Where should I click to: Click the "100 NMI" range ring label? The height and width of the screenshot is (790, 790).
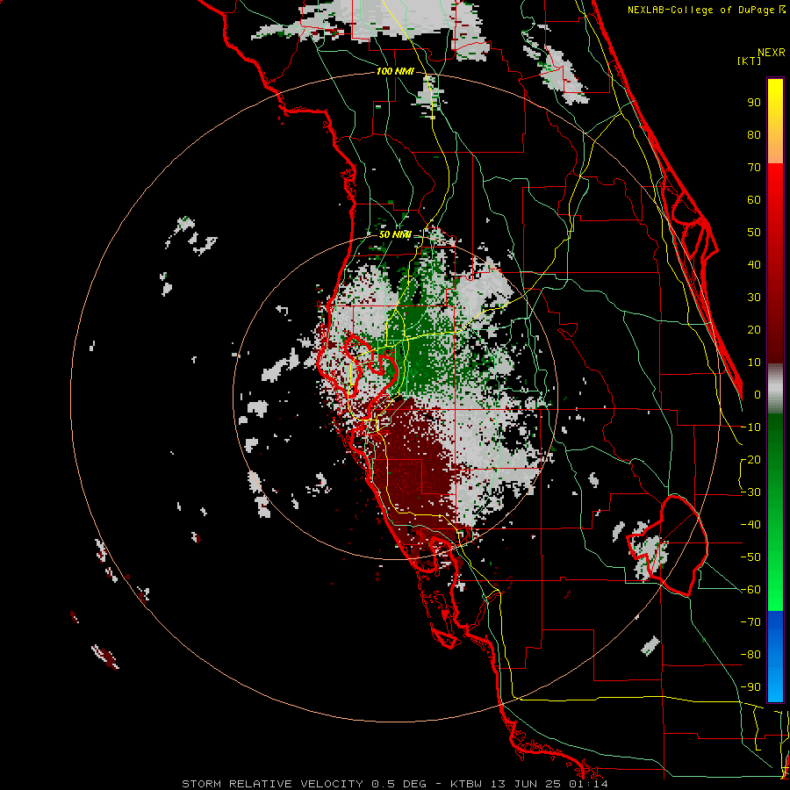point(395,72)
